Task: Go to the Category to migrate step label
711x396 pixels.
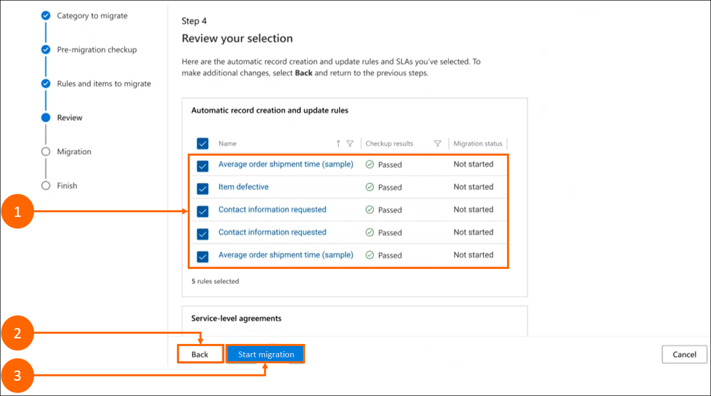Action: pyautogui.click(x=92, y=15)
